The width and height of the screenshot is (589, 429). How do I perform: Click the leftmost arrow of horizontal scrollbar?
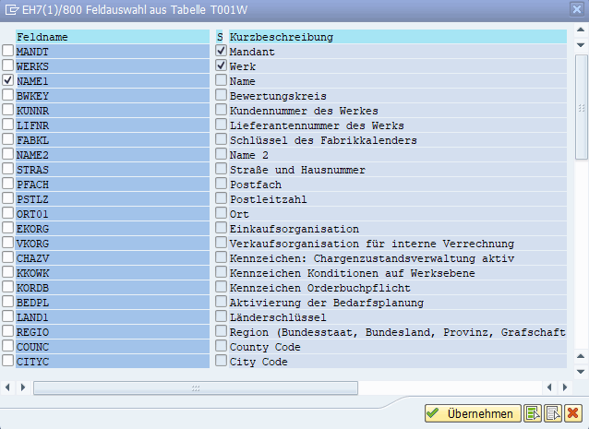[x=7, y=387]
